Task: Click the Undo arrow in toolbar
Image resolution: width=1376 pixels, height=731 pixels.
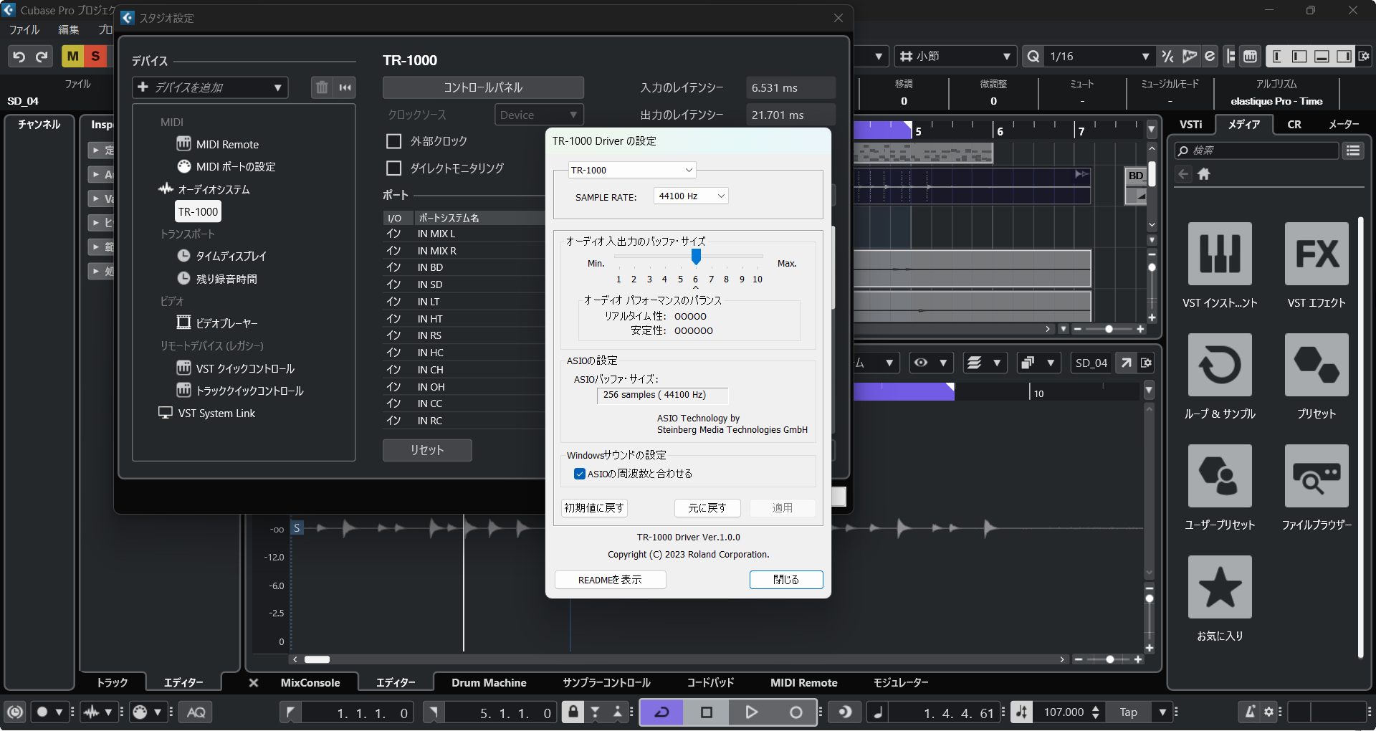Action: tap(19, 57)
